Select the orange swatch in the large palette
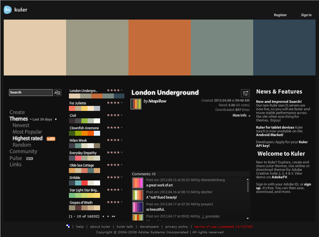The height and width of the screenshot is (237, 319). 159,48
